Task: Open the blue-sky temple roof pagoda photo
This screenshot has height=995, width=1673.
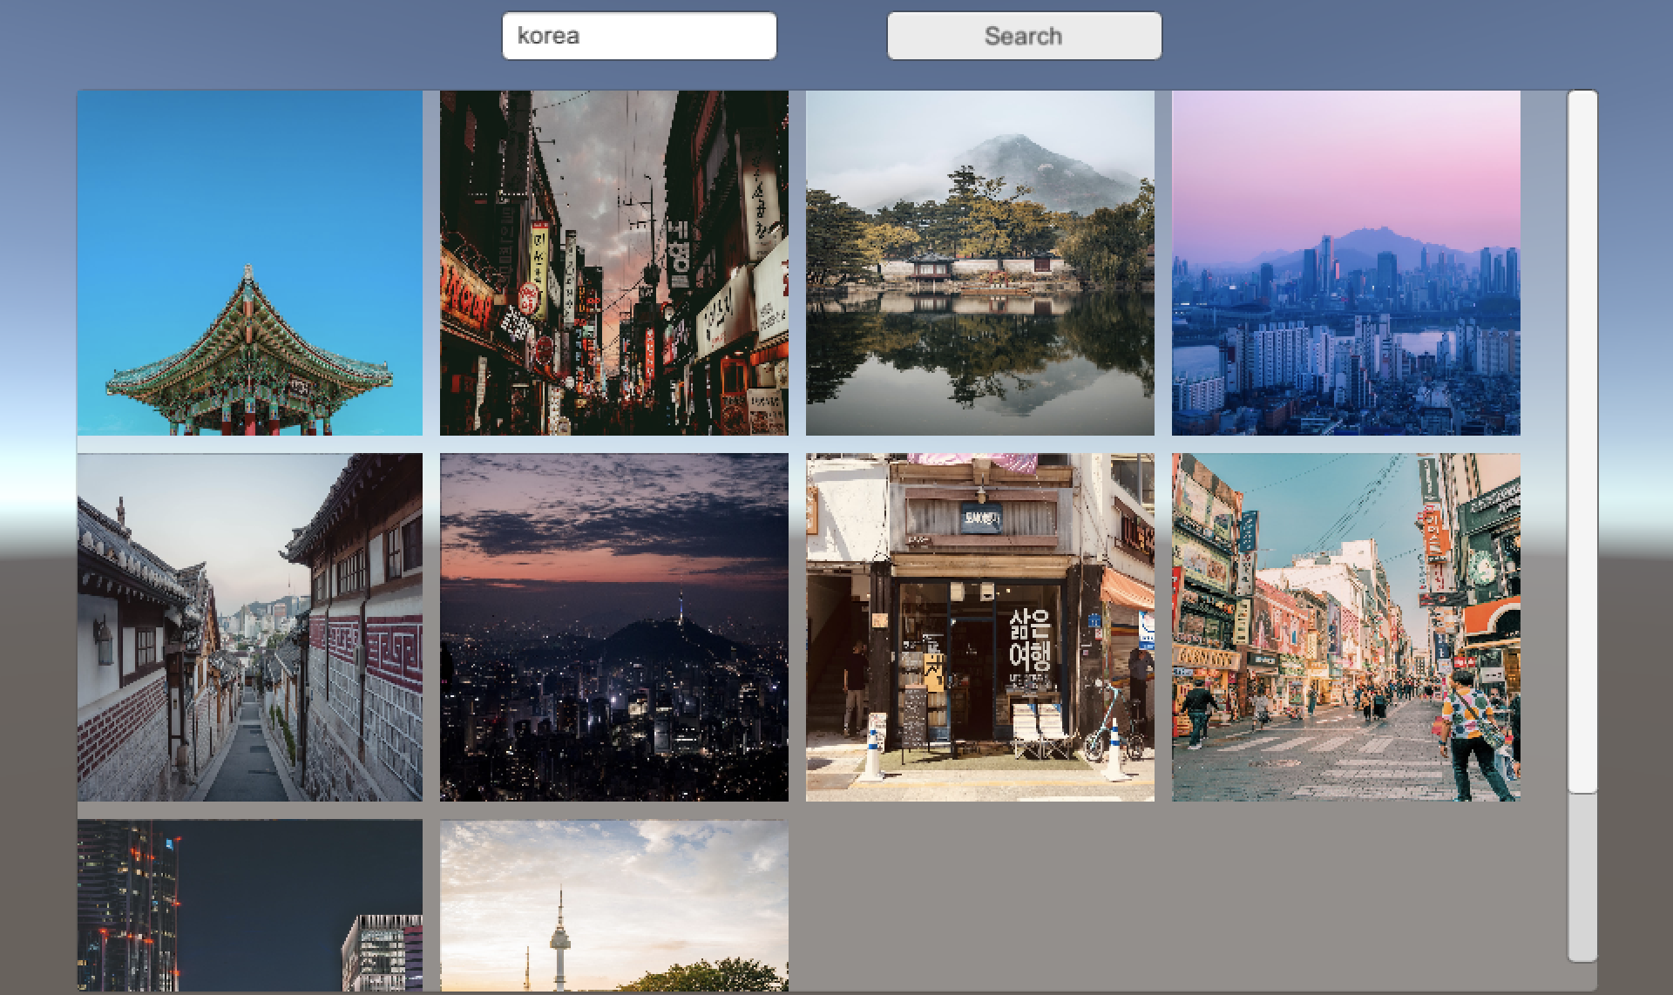Action: 250,263
